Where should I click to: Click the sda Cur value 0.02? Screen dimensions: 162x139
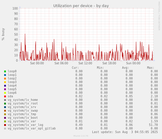79,96
